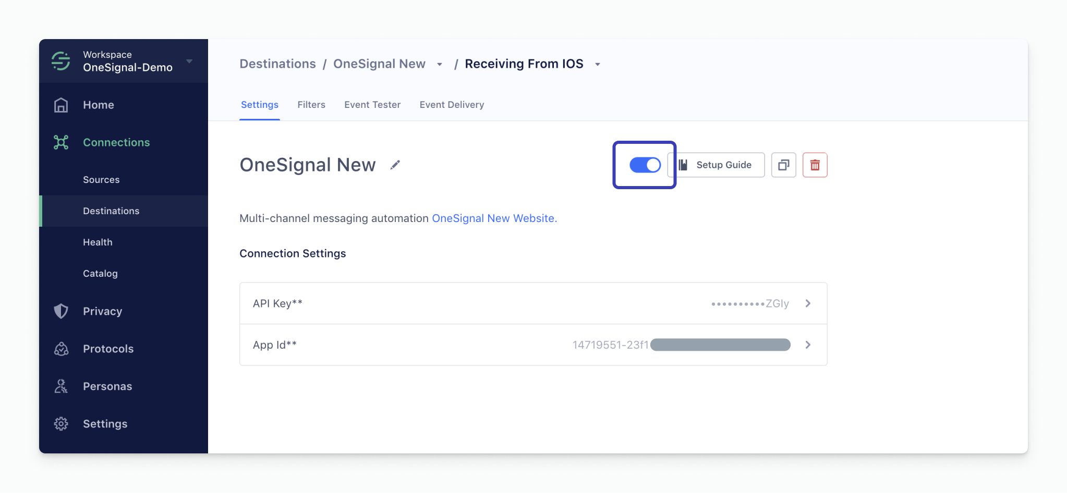Expand the Workspace OneSignal-Demo switcher
The image size is (1067, 493).
[x=189, y=61]
